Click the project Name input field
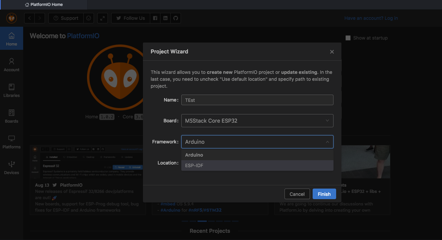Image resolution: width=442 pixels, height=240 pixels. 257,100
